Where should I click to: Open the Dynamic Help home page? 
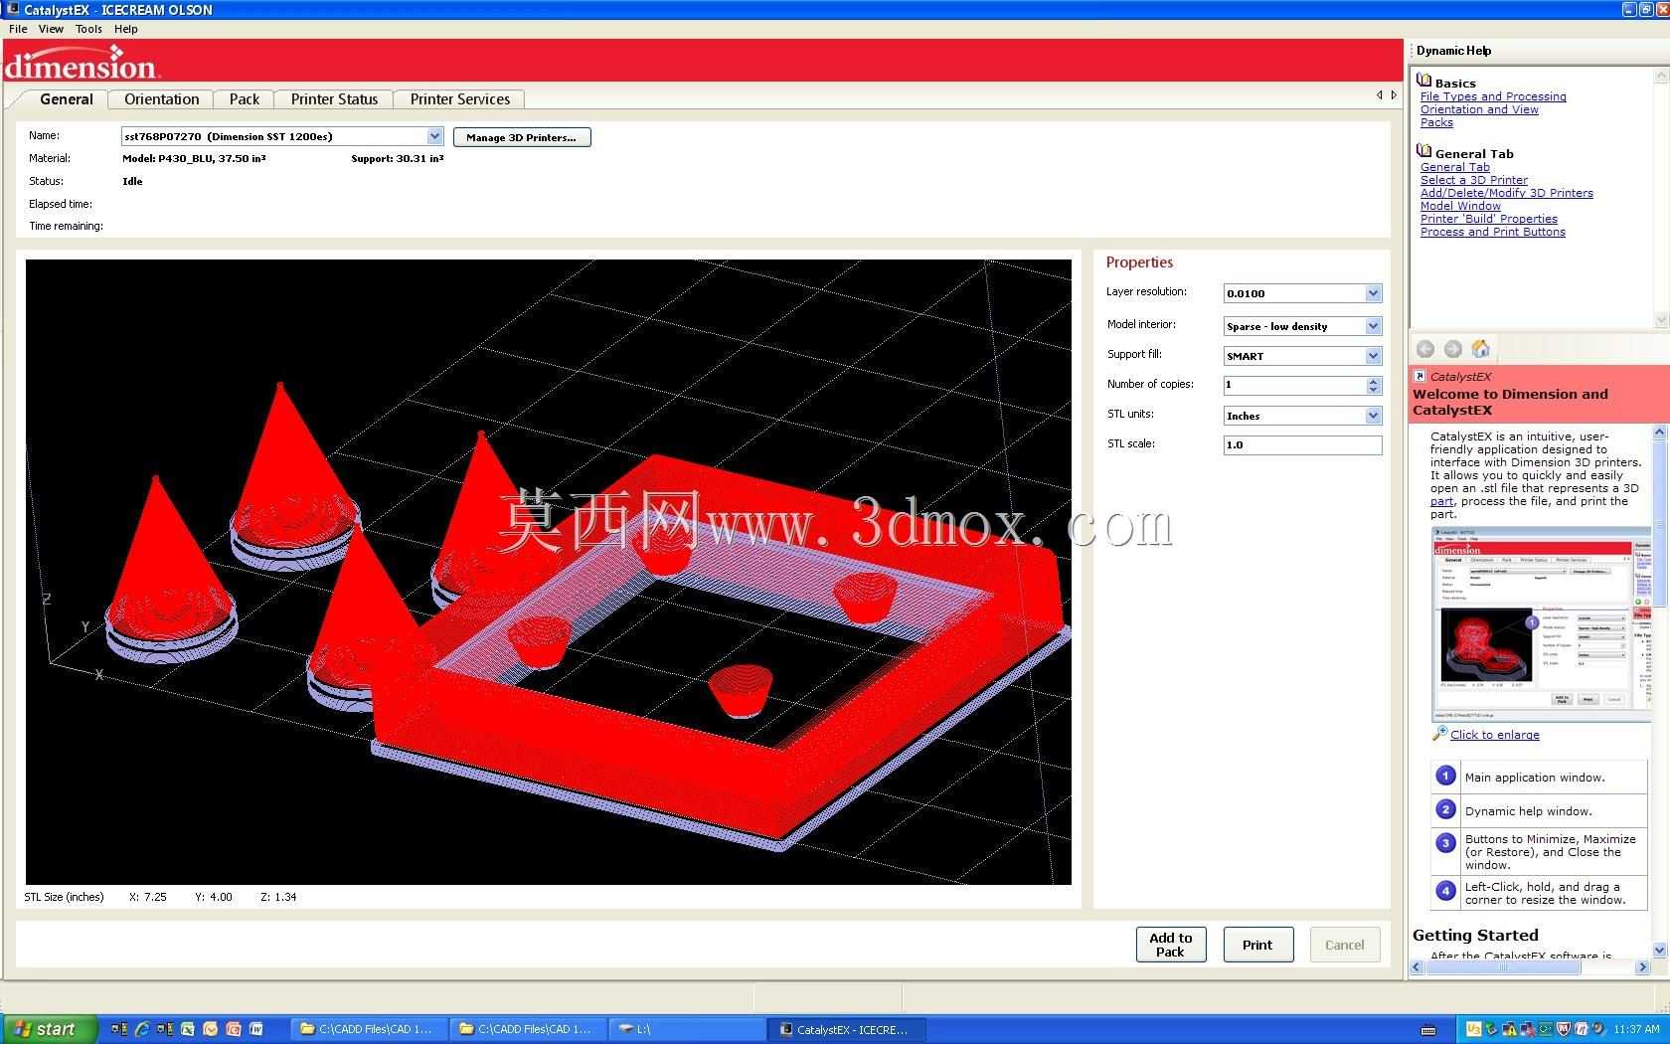pyautogui.click(x=1481, y=349)
